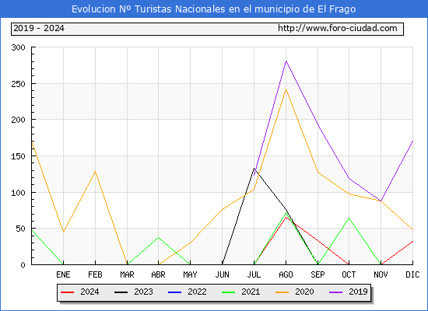The image size is (428, 311).
Task: Click the 0 y-axis value
Action: [x=23, y=265]
